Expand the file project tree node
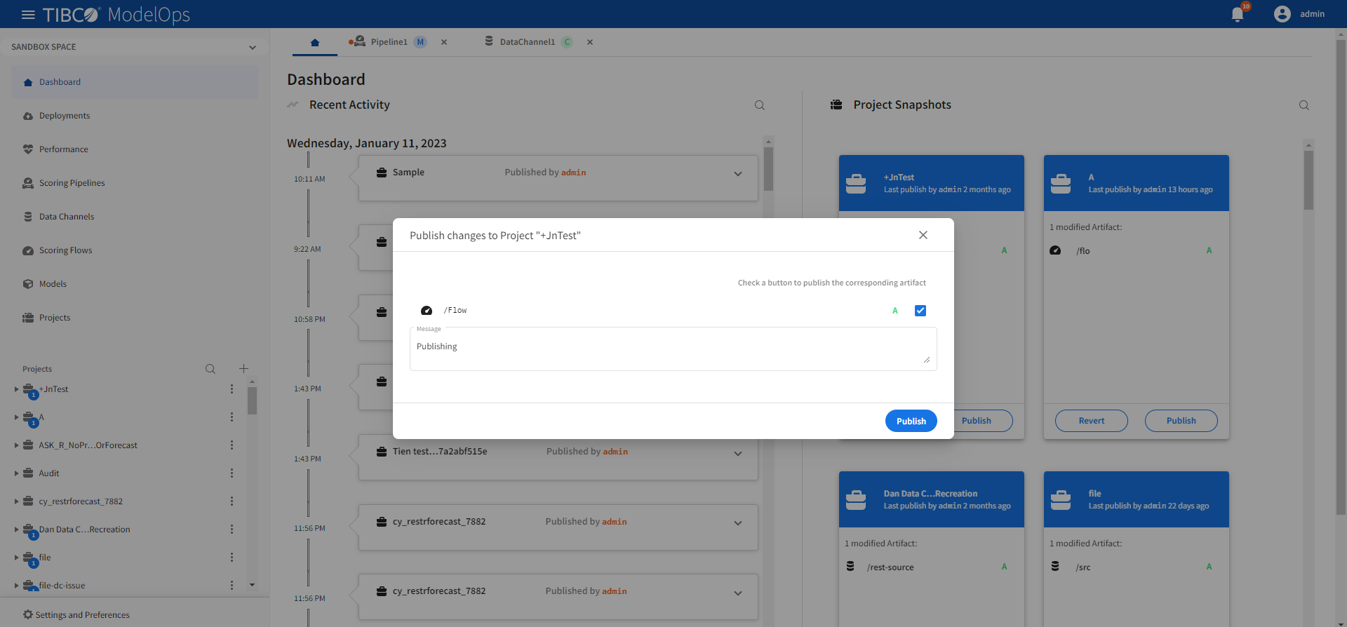The width and height of the screenshot is (1347, 627). click(x=16, y=558)
